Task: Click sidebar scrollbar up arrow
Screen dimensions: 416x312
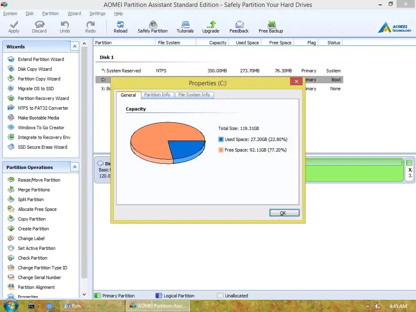Action: click(84, 43)
